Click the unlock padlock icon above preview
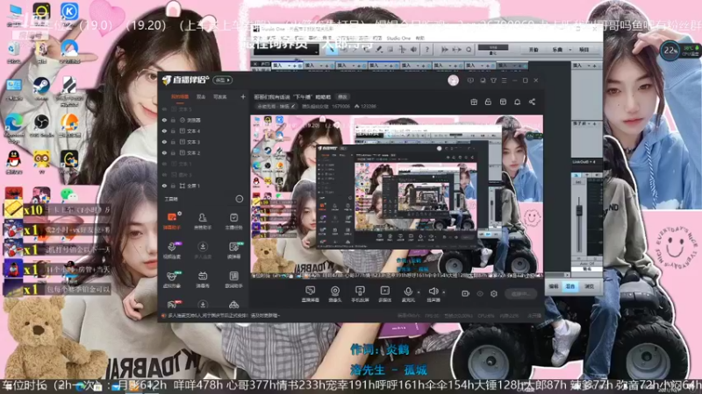This screenshot has height=394, width=702. (x=488, y=102)
